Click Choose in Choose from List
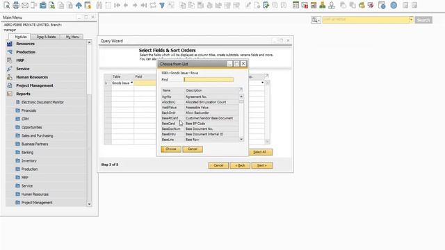This screenshot has width=445, height=250. [x=171, y=149]
